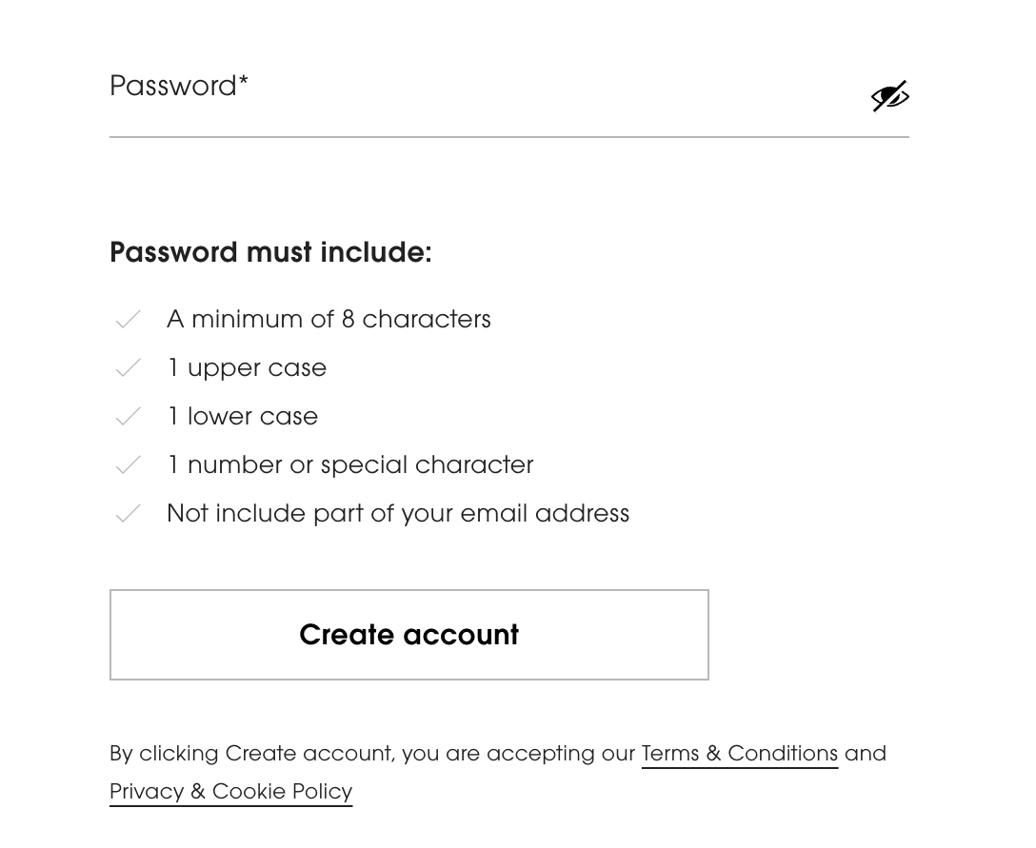
Task: Open the Terms & Conditions link
Action: click(739, 754)
